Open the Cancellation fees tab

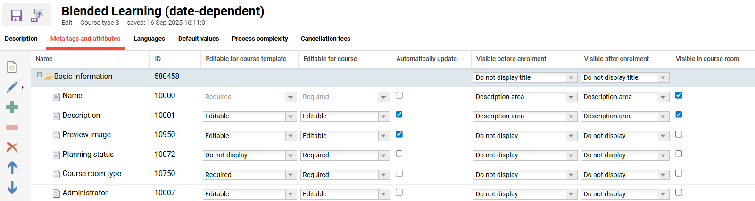click(x=325, y=39)
